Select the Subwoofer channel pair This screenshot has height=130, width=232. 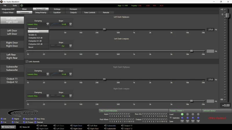point(12,68)
